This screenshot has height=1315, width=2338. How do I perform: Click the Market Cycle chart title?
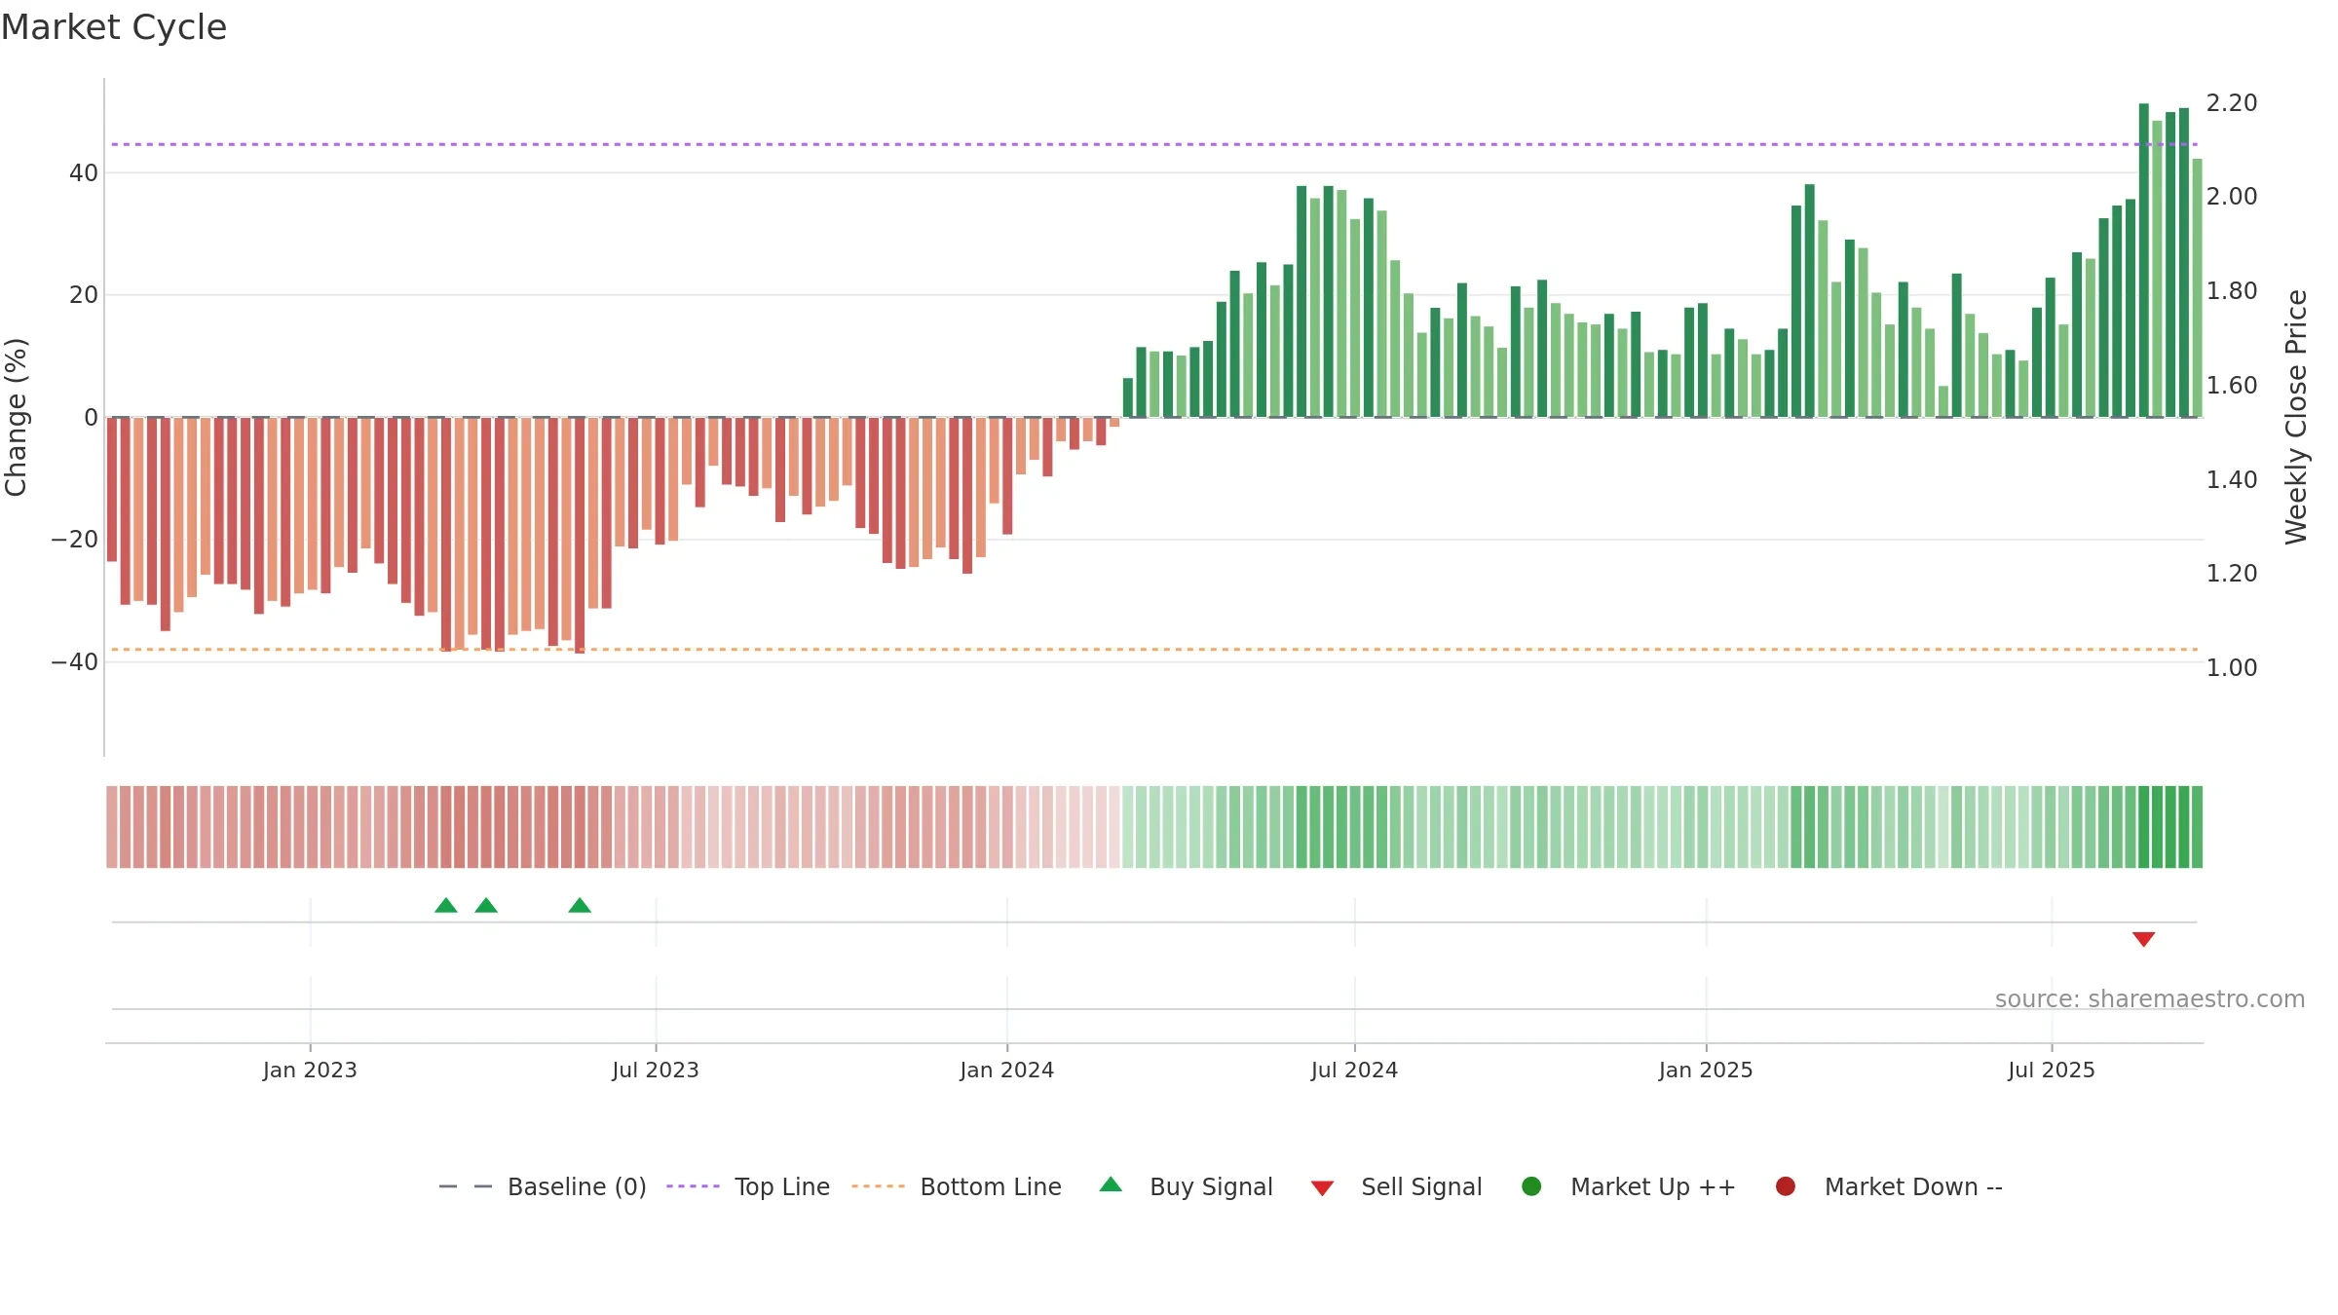tap(114, 27)
